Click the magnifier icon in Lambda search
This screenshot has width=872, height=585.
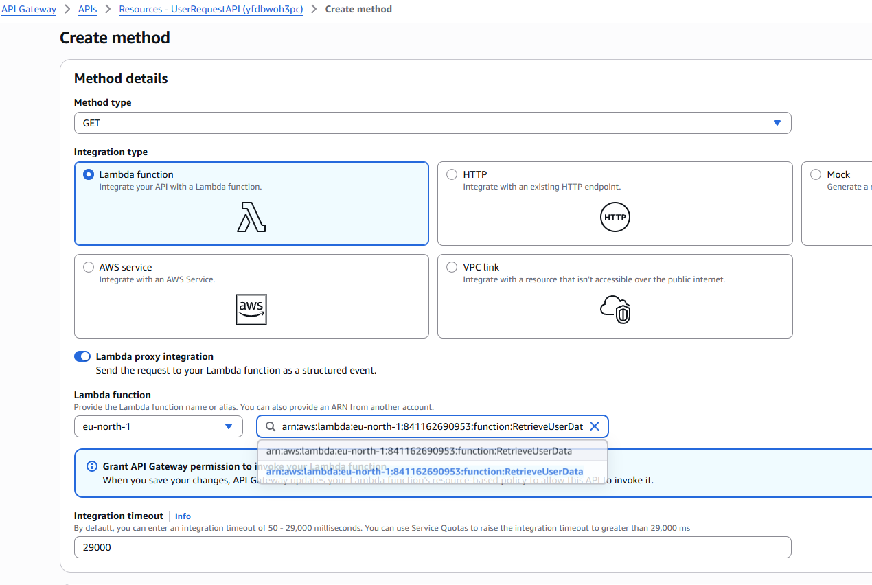[x=270, y=426]
